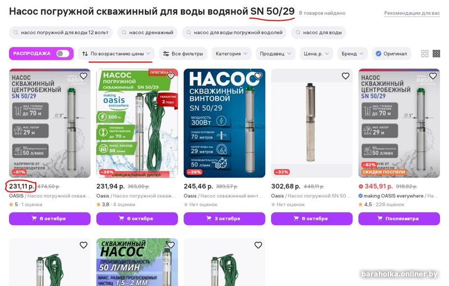This screenshot has height=286, width=449.
Task: Open Рекомендации для вас link
Action: click(x=412, y=13)
